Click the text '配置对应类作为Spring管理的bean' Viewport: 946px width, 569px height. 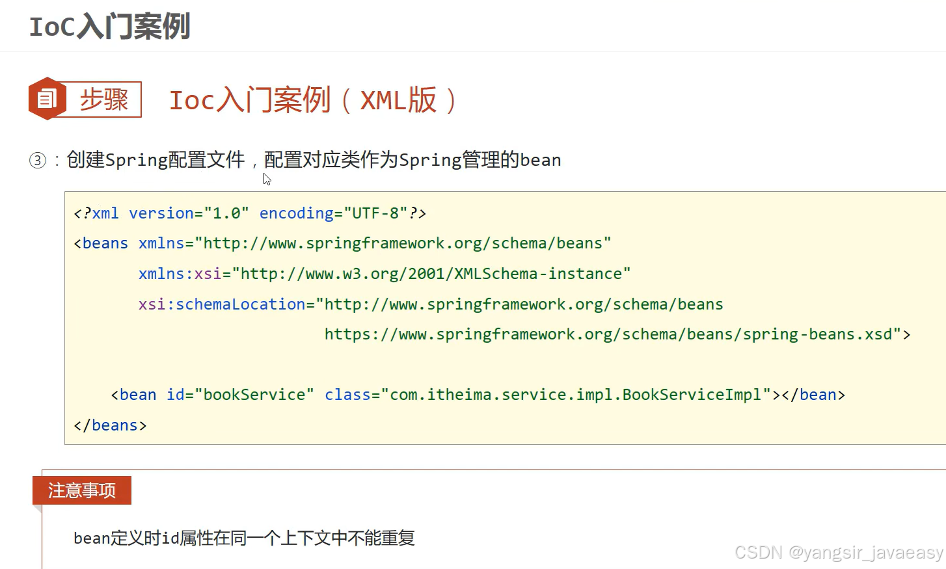[x=412, y=160]
